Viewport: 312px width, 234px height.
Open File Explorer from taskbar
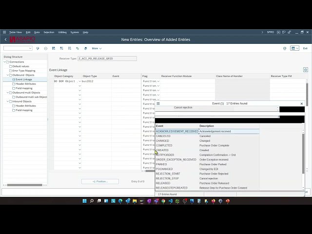point(135,201)
